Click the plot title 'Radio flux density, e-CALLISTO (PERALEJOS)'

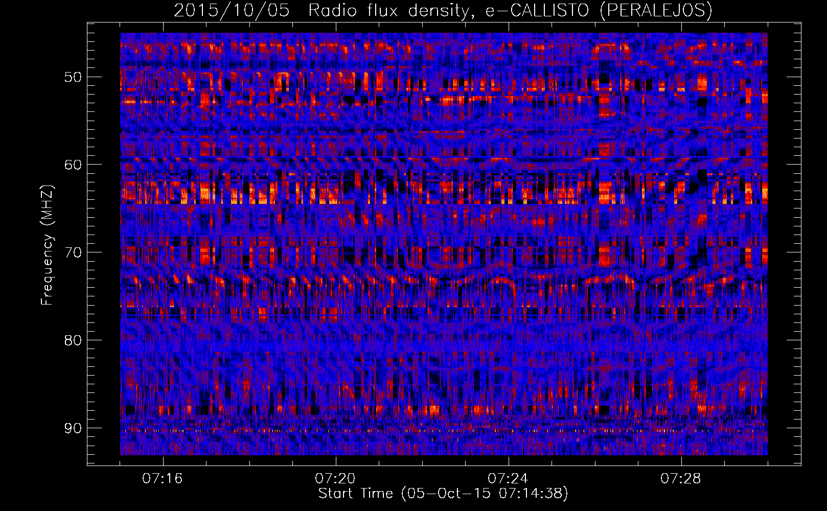click(x=510, y=10)
